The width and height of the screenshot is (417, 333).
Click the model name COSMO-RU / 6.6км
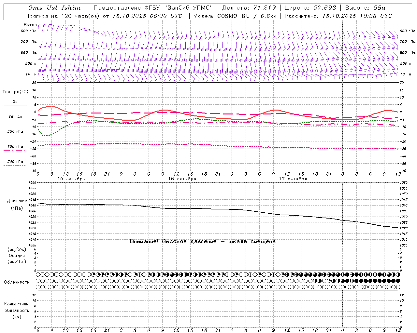[247, 16]
